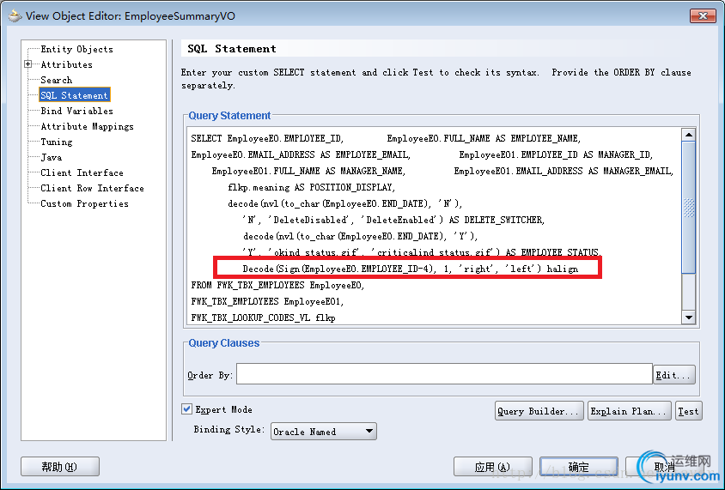This screenshot has height=490, width=725.
Task: Click the 帮助(H) help button
Action: tap(60, 467)
